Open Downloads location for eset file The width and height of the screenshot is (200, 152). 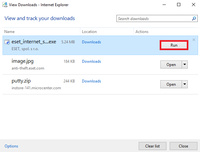(x=92, y=42)
